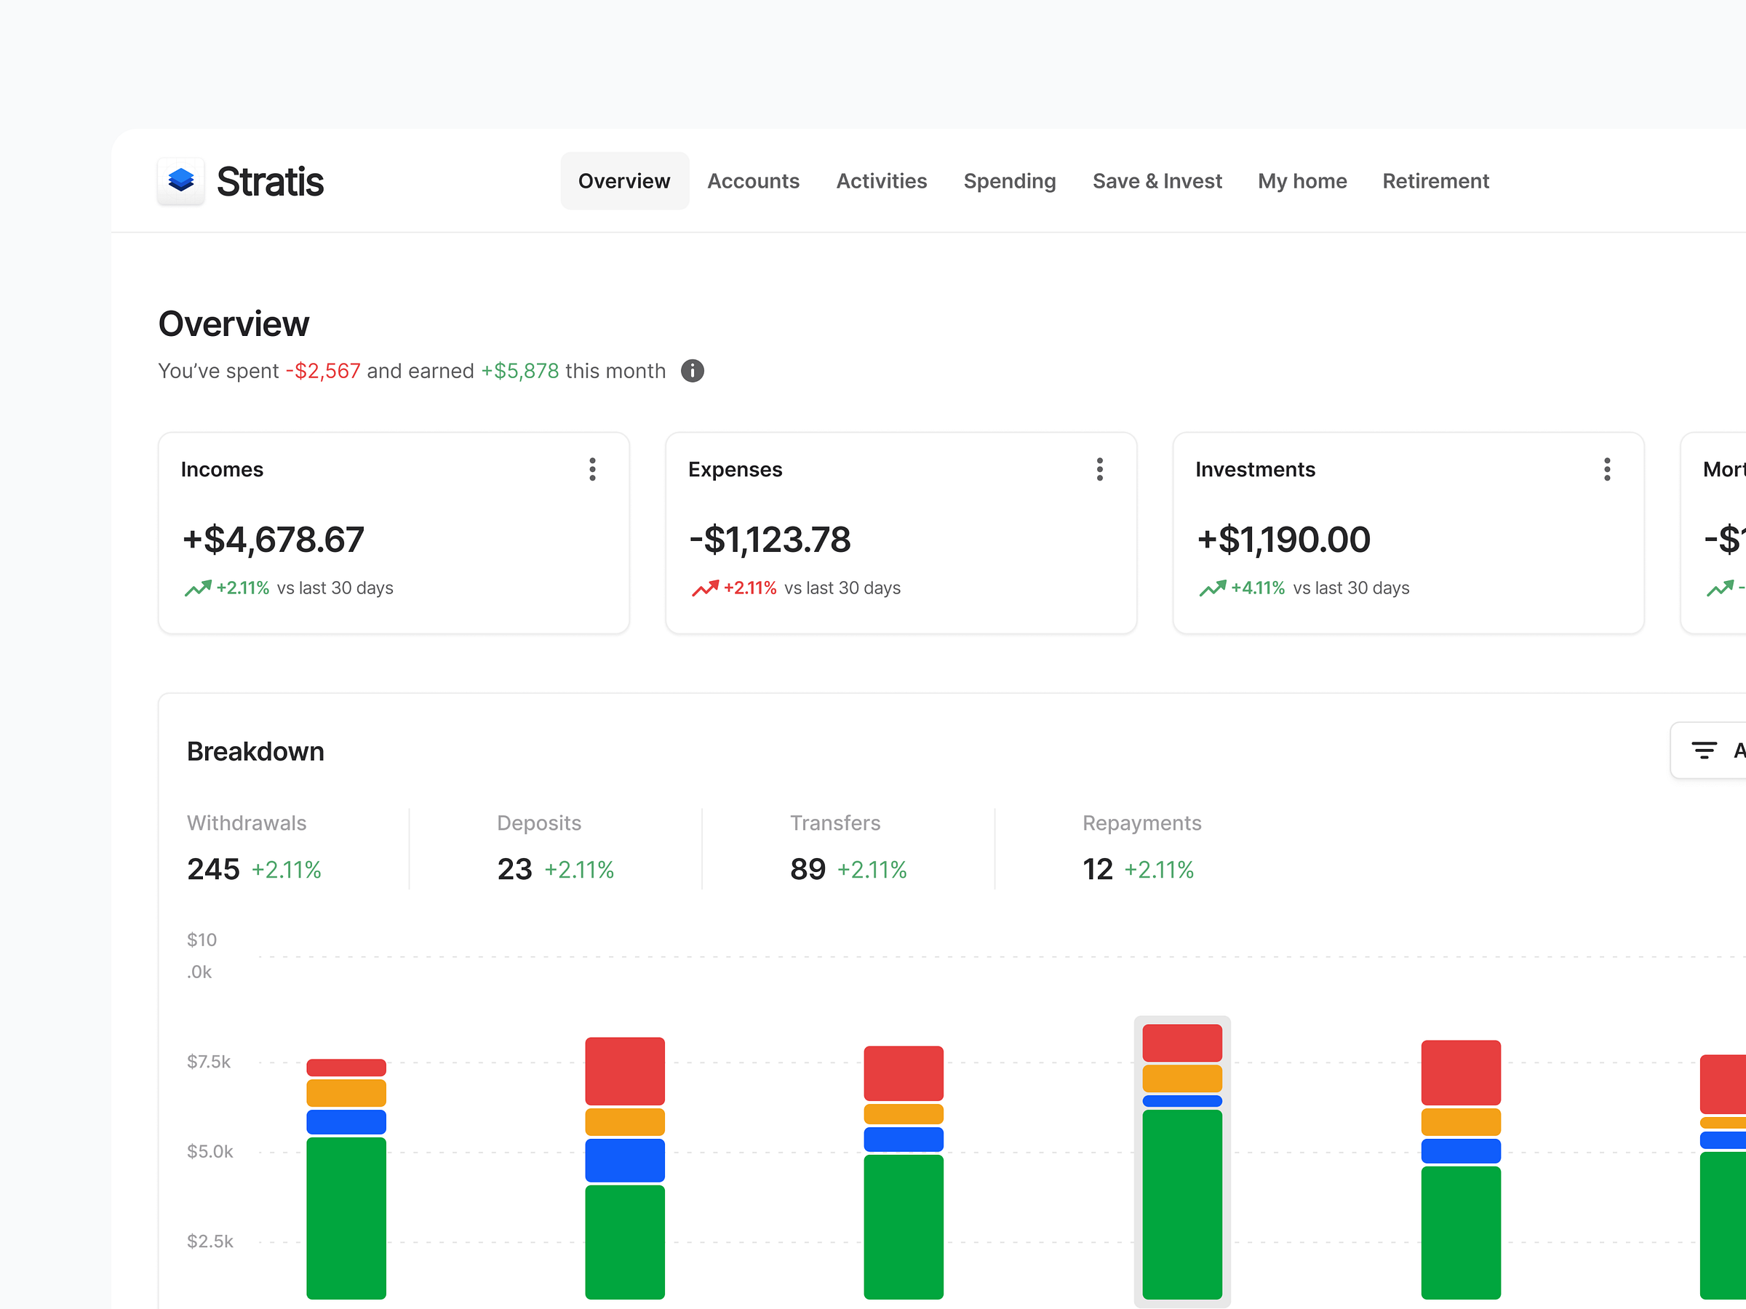Screen dimensions: 1746x1309
Task: Open the Retirement section
Action: [x=1435, y=180]
